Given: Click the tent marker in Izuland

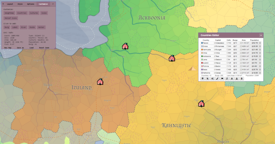Looking at the screenshot, I should point(100,82).
